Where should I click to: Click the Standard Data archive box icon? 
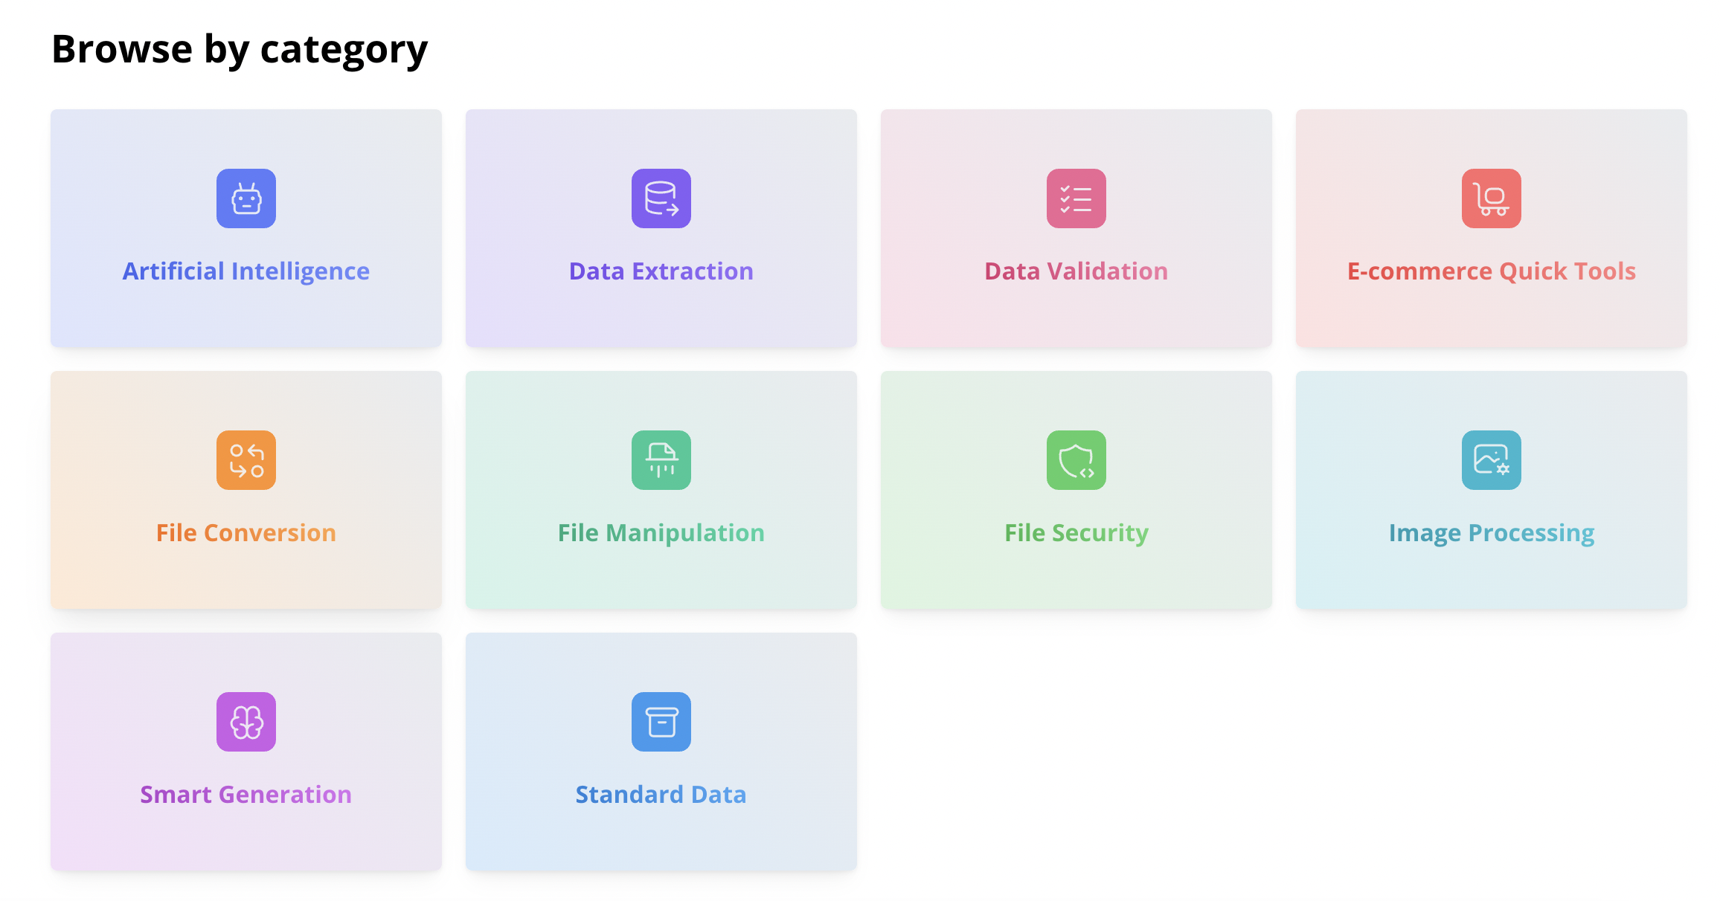pyautogui.click(x=661, y=722)
